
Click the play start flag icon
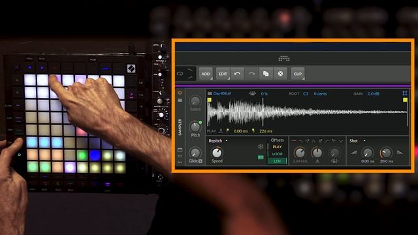[x=227, y=131]
